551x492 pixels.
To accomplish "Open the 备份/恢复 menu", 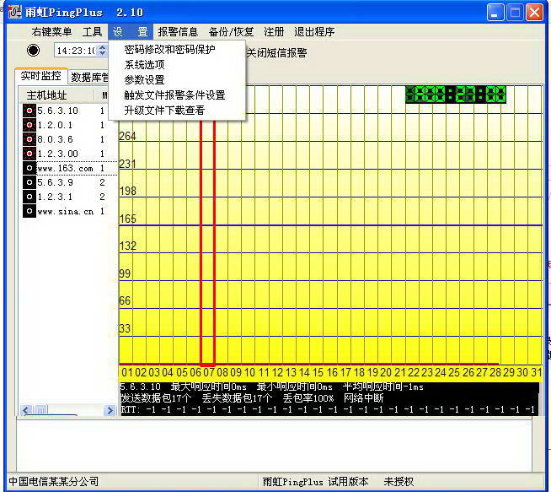I will click(231, 32).
